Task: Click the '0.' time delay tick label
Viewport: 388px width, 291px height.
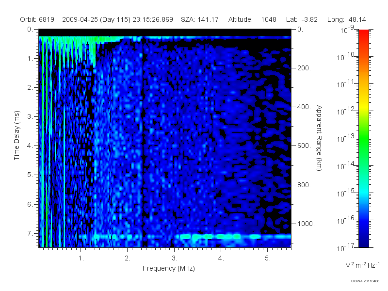Action: (30, 30)
